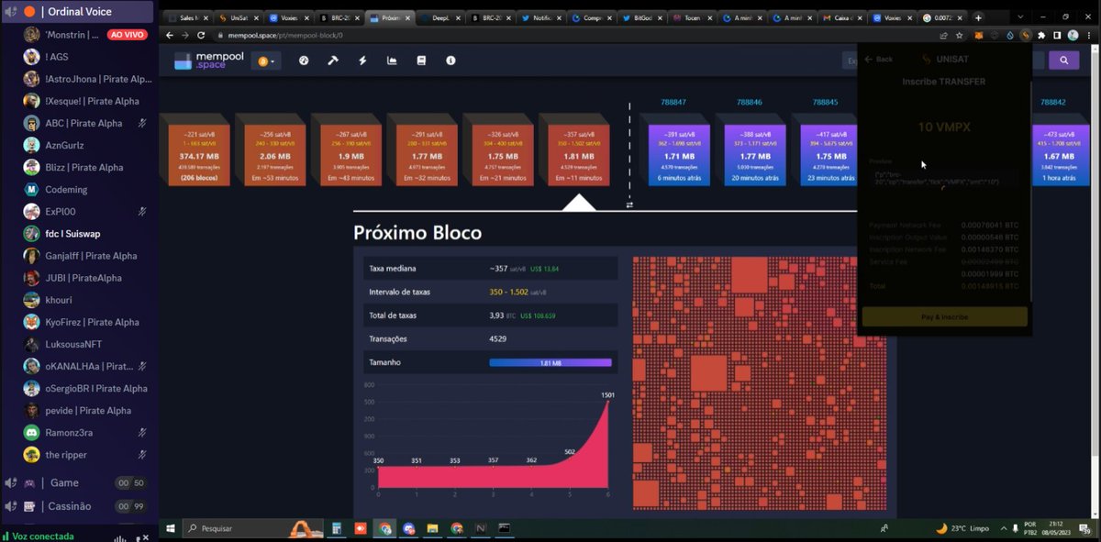
Task: Open File Explorer from the taskbar
Action: pyautogui.click(x=432, y=528)
